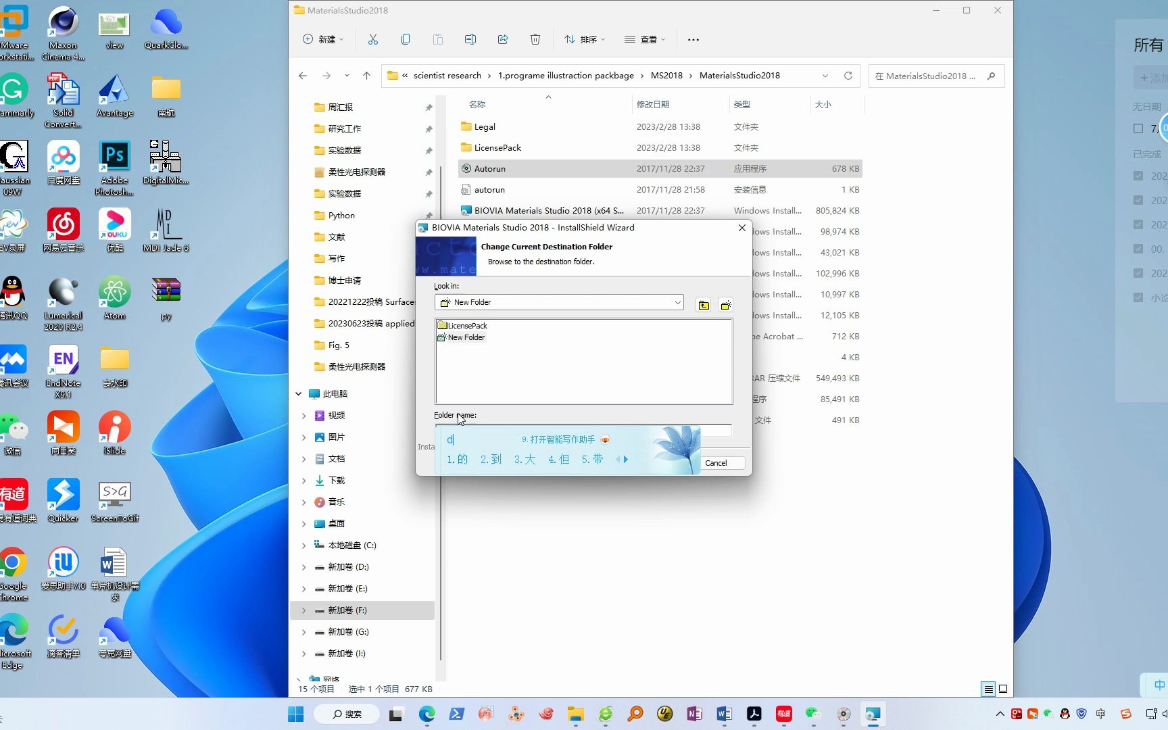Go back with the Explorer back arrow
This screenshot has height=730, width=1168.
coord(303,76)
